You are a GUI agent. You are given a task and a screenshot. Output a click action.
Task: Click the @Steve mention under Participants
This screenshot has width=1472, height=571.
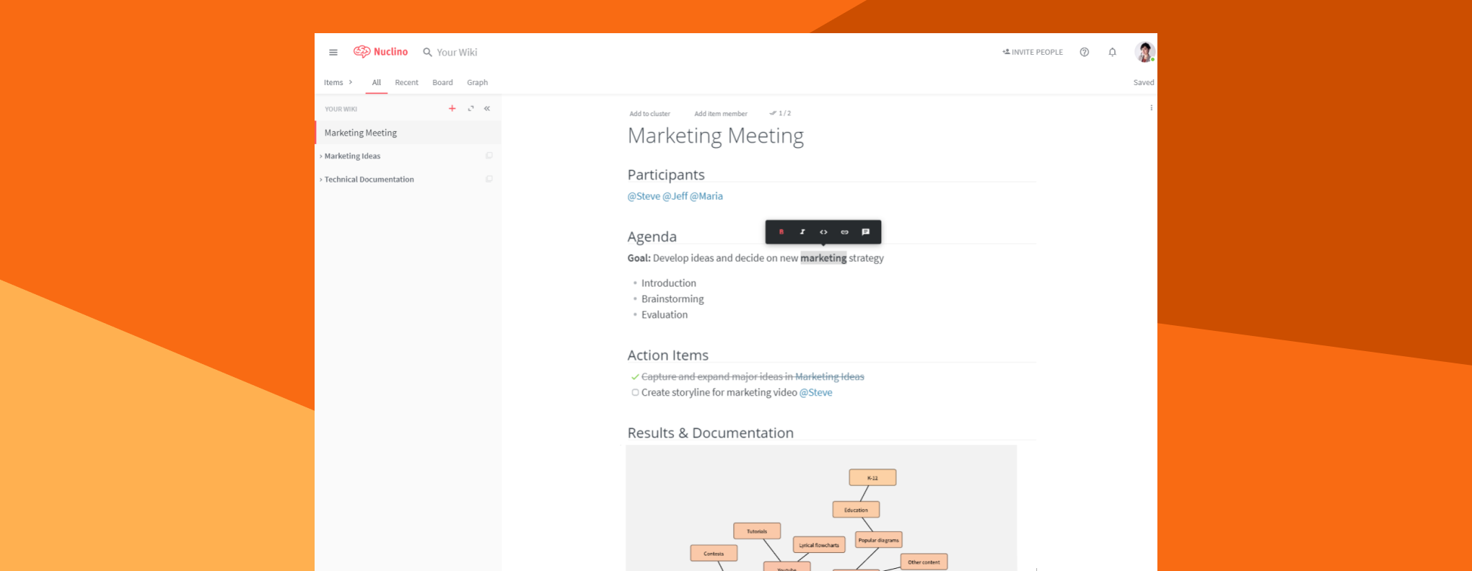coord(644,196)
